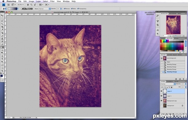Select the Lasso tool
188x120 pixels.
[2, 21]
